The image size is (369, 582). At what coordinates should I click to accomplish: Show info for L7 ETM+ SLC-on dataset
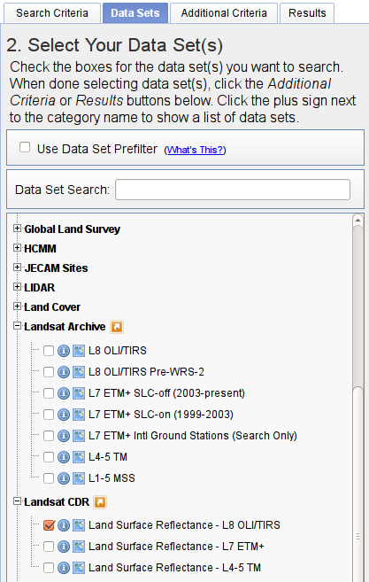[64, 415]
